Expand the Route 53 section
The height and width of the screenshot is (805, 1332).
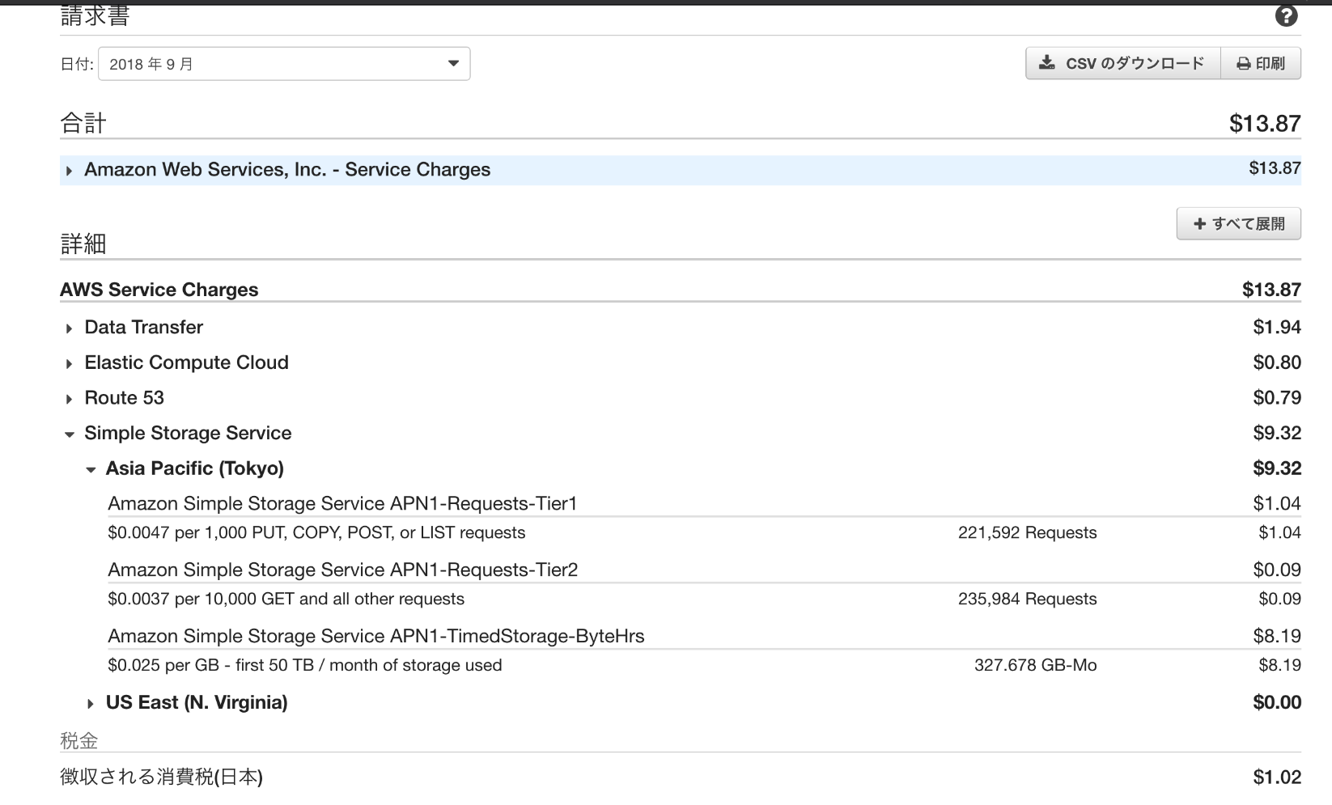pyautogui.click(x=69, y=399)
